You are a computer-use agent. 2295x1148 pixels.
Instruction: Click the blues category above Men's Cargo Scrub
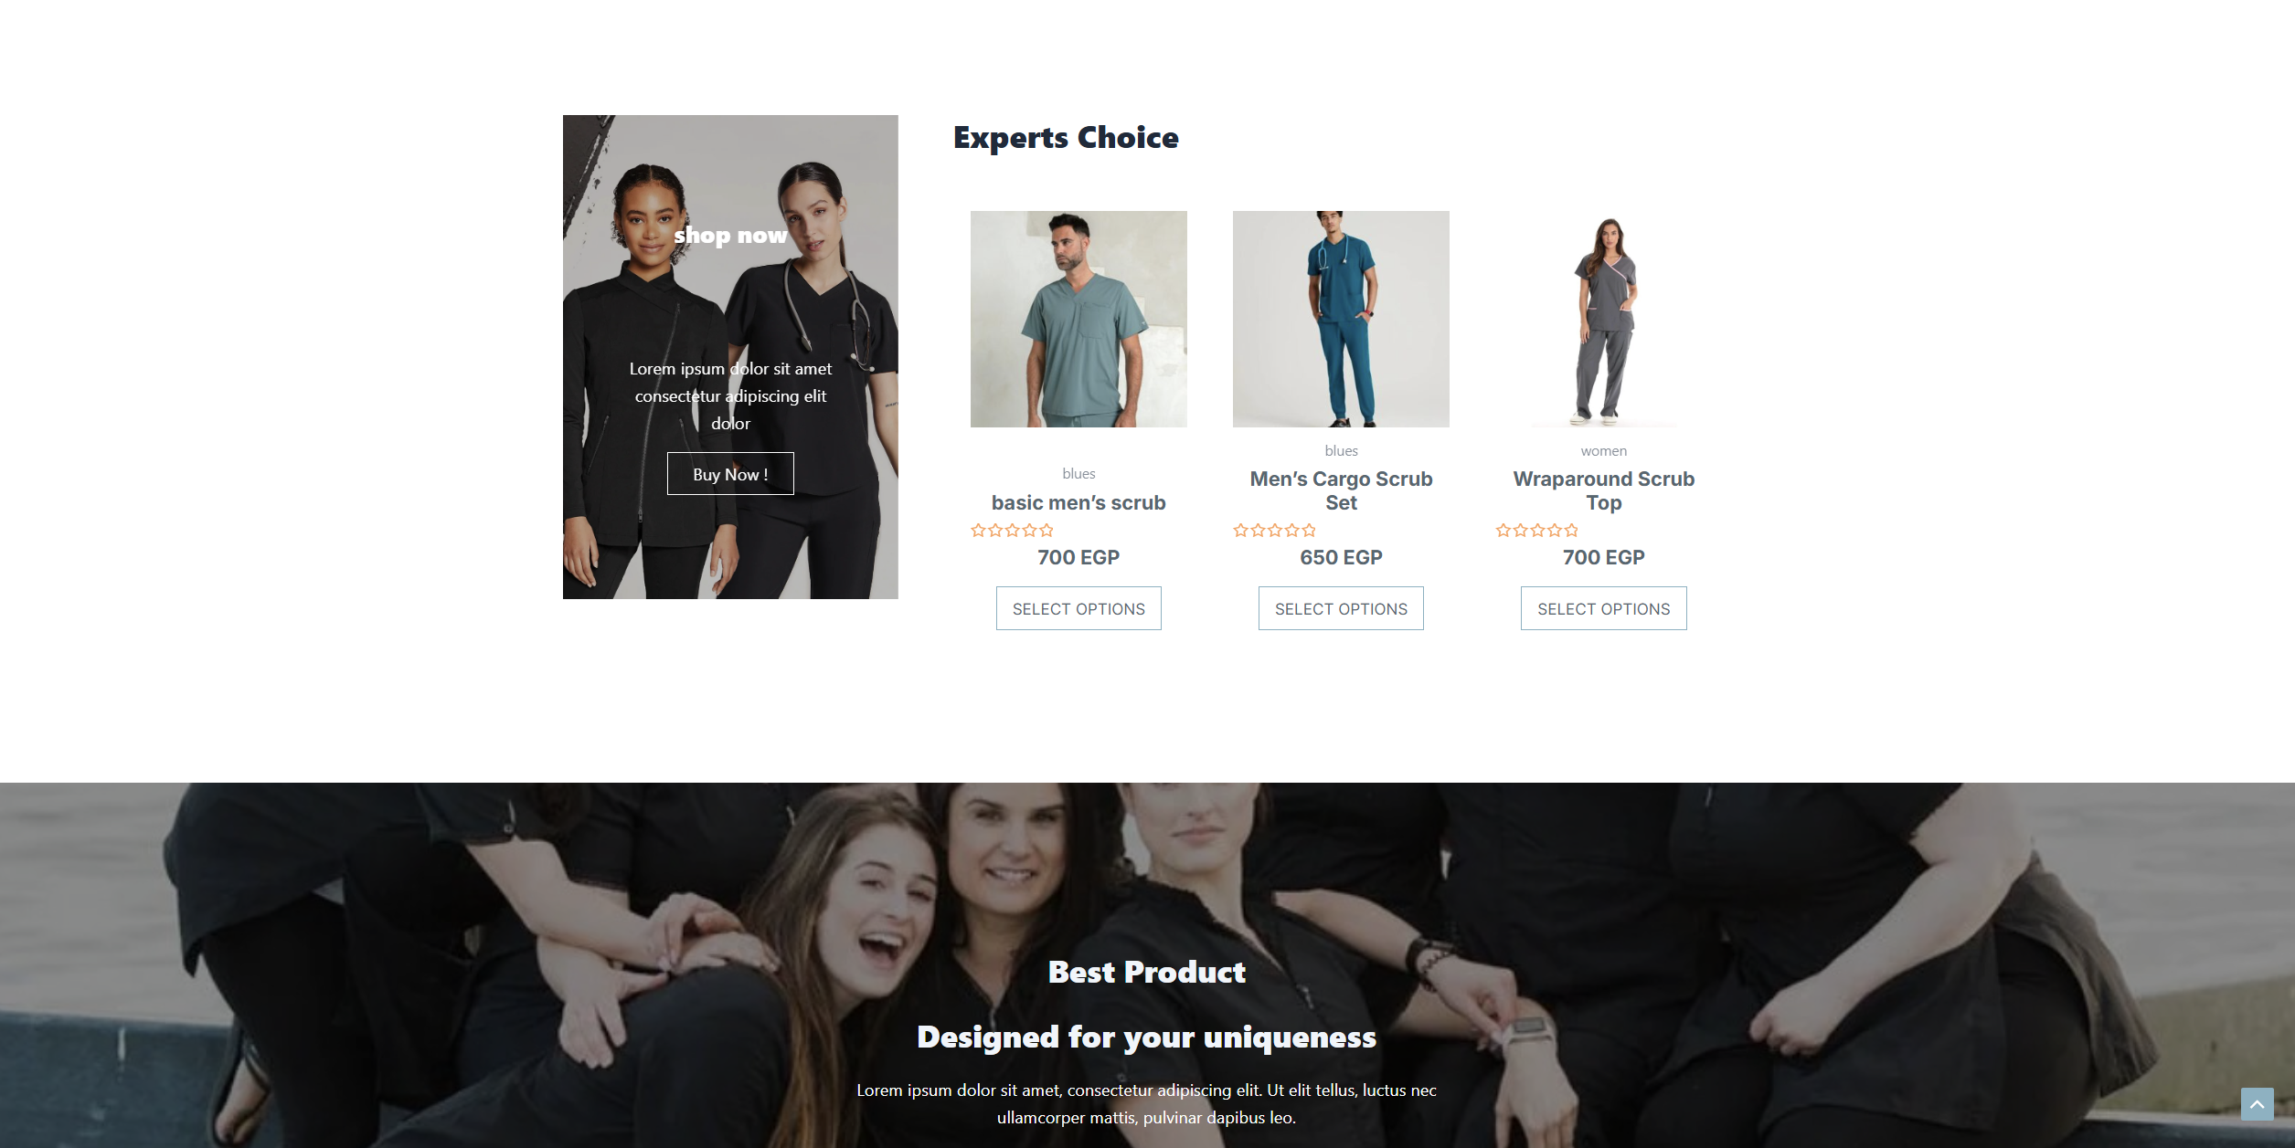pyautogui.click(x=1341, y=450)
